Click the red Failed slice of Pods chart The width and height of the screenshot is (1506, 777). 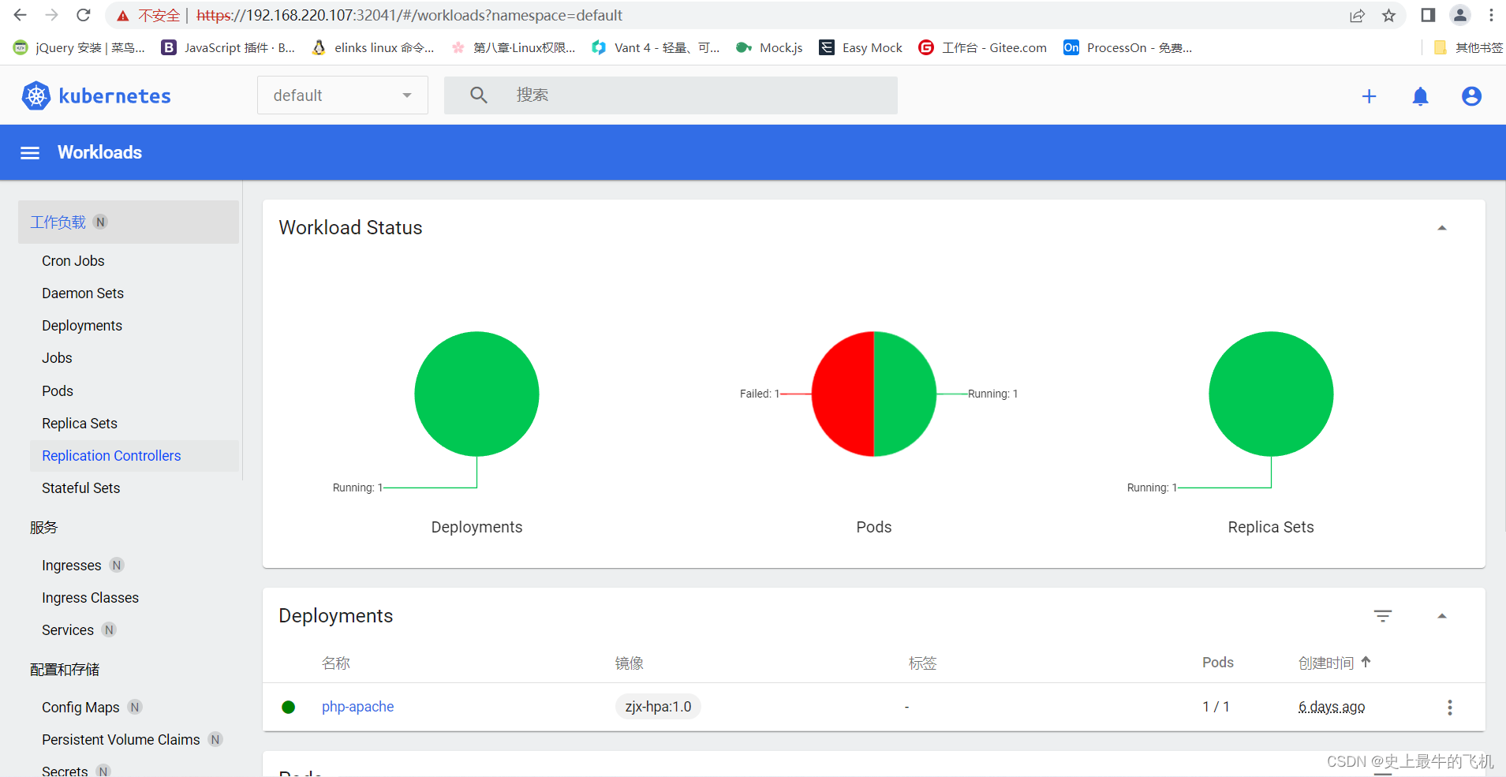point(843,394)
